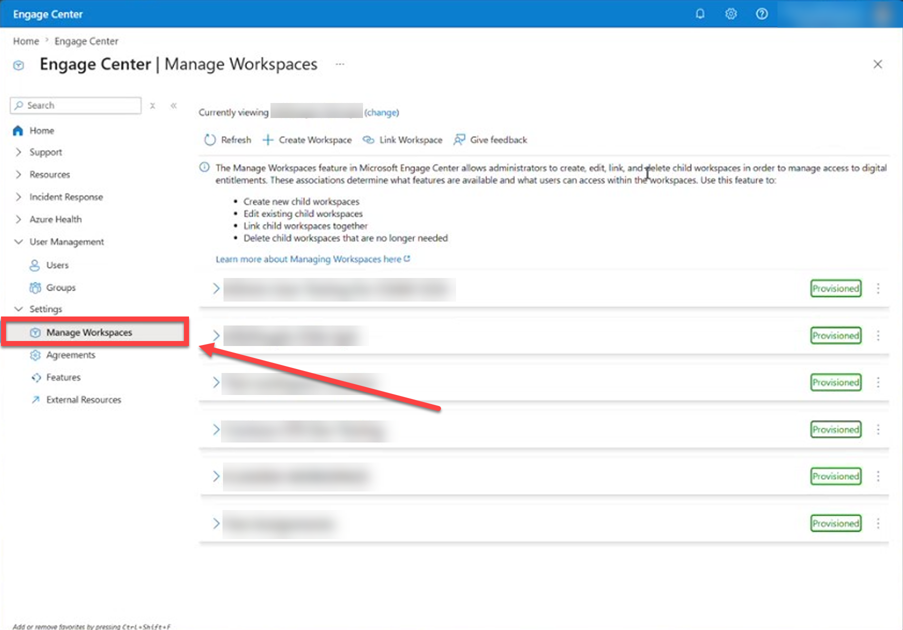
Task: Expand the fourth workspace row chevron
Action: pos(216,429)
